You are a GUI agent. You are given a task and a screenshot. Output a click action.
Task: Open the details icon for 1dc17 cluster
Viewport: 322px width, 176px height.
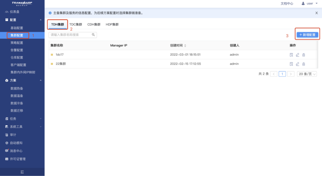291,55
